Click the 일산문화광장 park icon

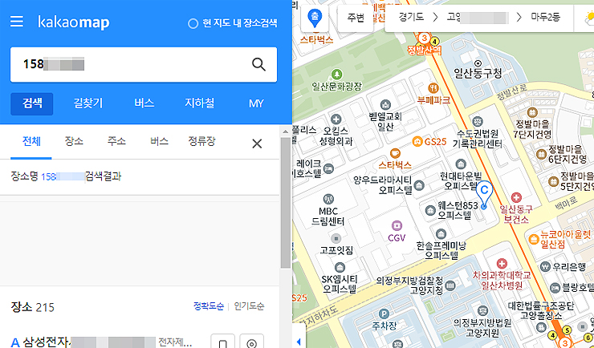(336, 74)
